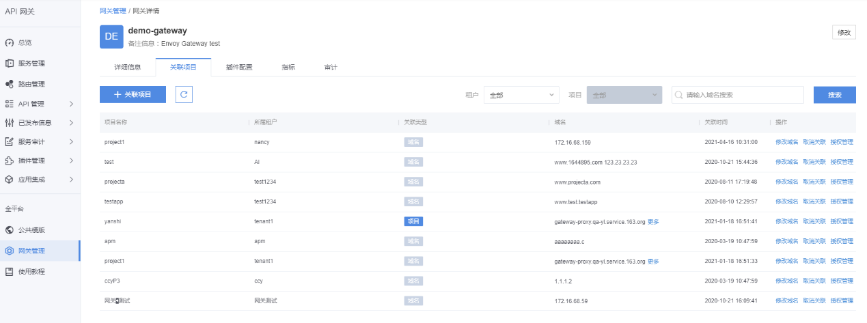Viewport: 867px width, 323px height.
Task: Switch to the 详细信息 tab
Action: 127,68
